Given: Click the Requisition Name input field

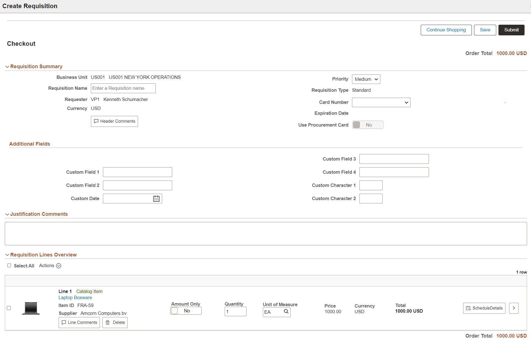Looking at the screenshot, I should [123, 88].
